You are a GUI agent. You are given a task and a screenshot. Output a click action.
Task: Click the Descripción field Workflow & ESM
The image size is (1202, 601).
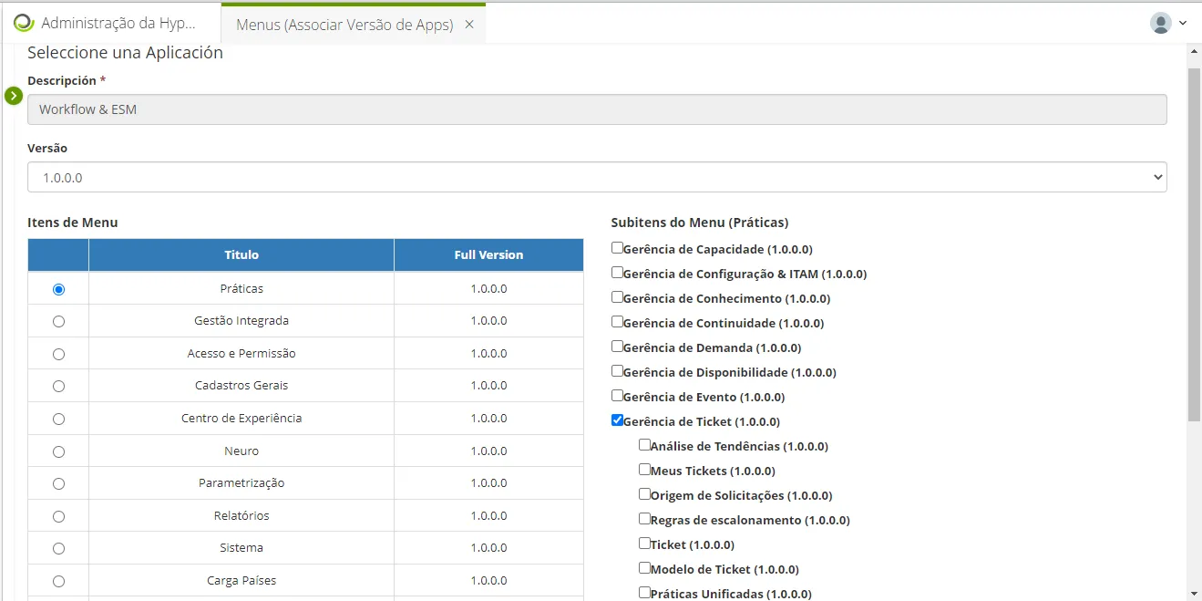point(597,109)
